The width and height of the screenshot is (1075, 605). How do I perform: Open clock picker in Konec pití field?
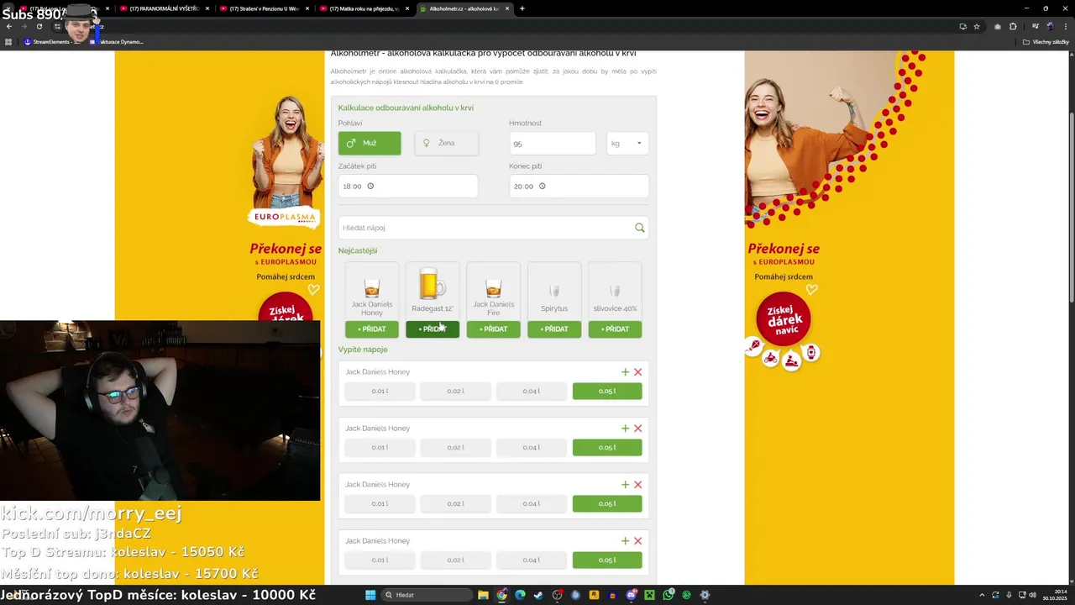pos(542,187)
